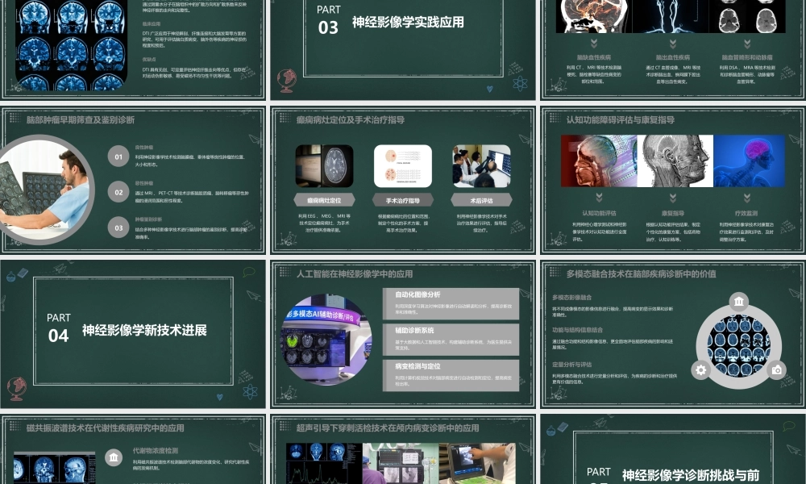Click the 疗效监测 caption

[746, 213]
